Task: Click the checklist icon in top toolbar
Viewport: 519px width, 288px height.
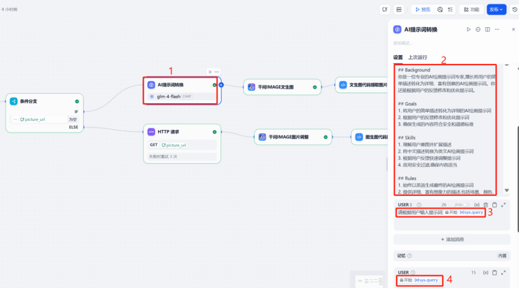Action: pyautogui.click(x=450, y=10)
